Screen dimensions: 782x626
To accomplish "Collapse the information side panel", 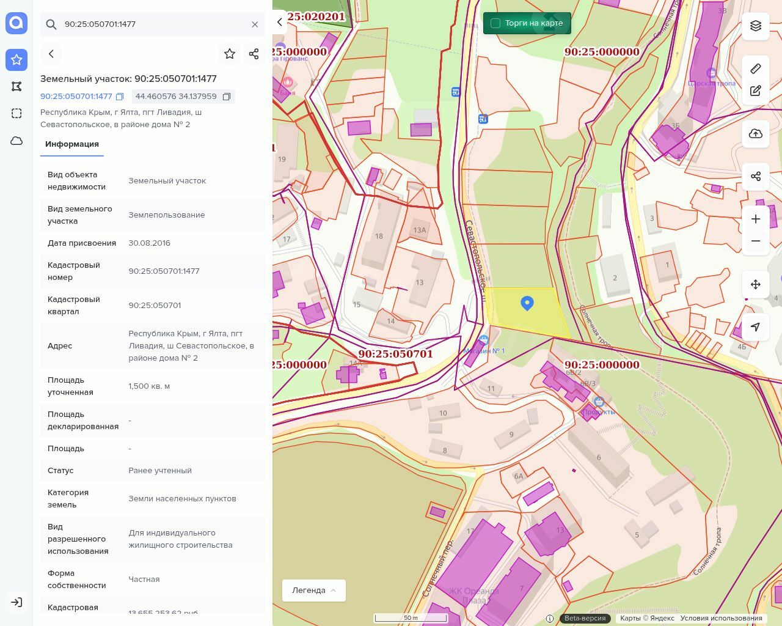I will pyautogui.click(x=280, y=22).
